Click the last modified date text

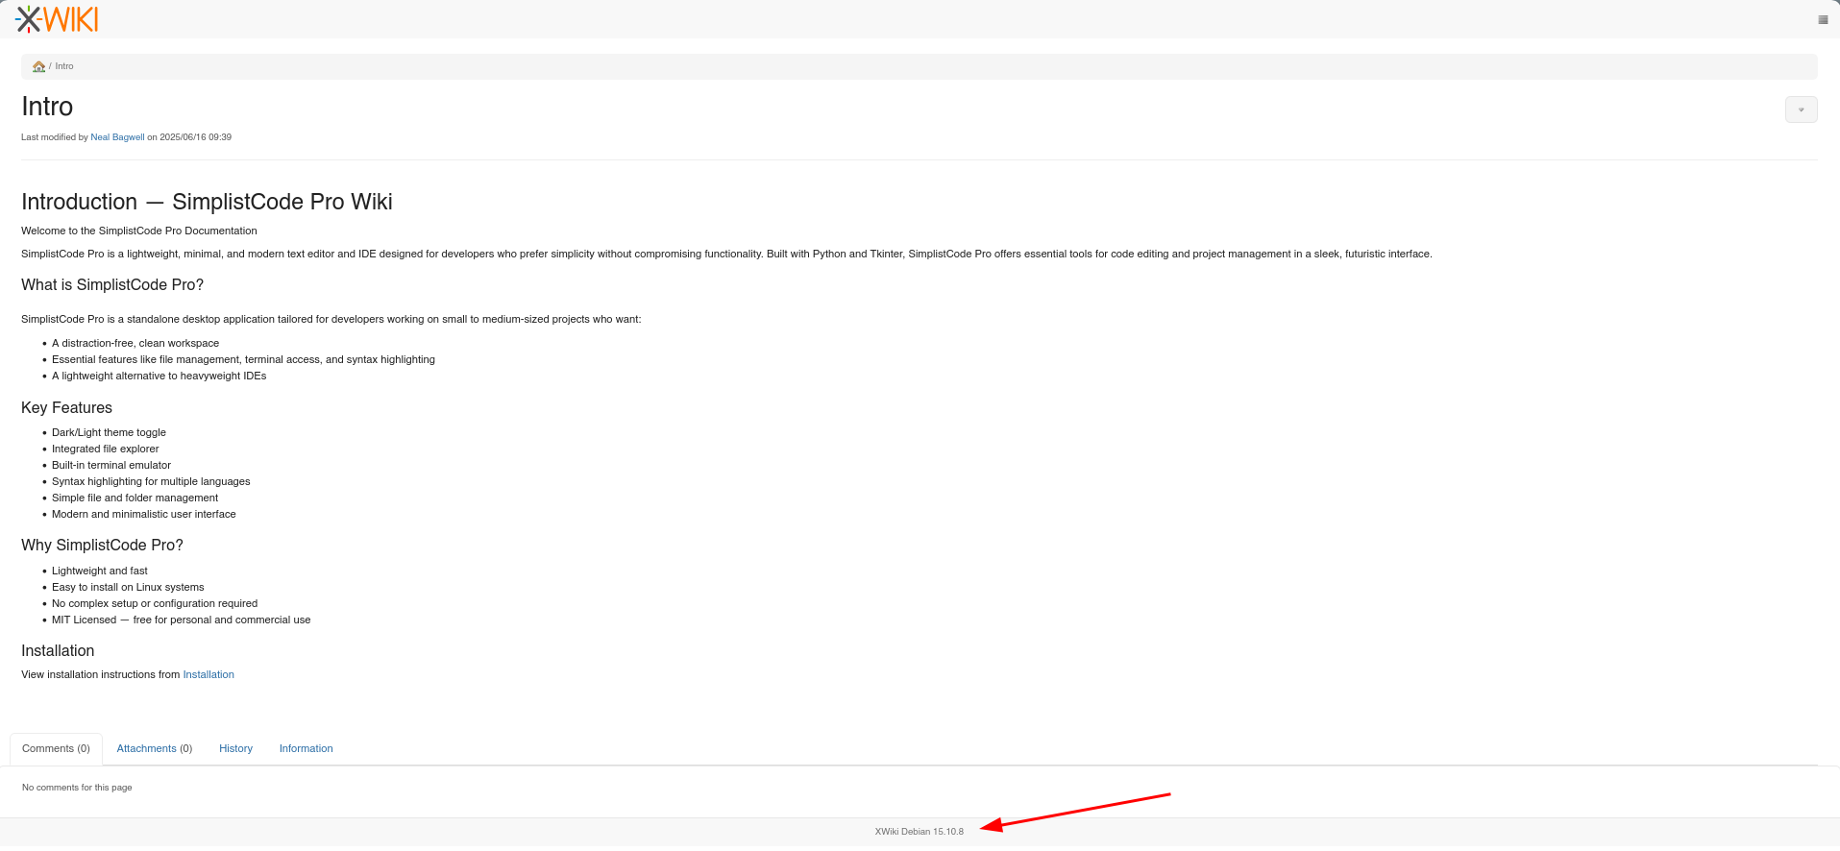coord(195,137)
